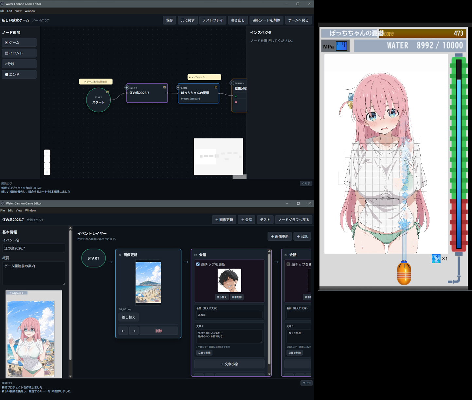This screenshot has height=400, width=472.
Task: Open the note icon on the GAME node
Action: pyautogui.click(x=216, y=87)
